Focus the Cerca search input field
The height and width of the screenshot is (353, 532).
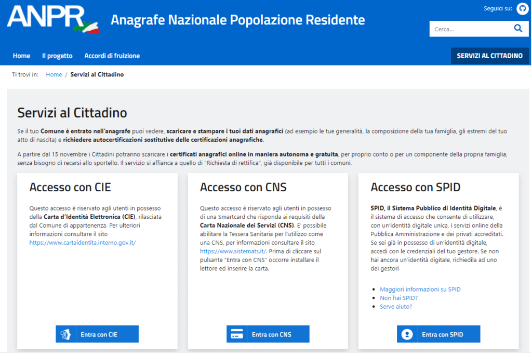pyautogui.click(x=468, y=29)
